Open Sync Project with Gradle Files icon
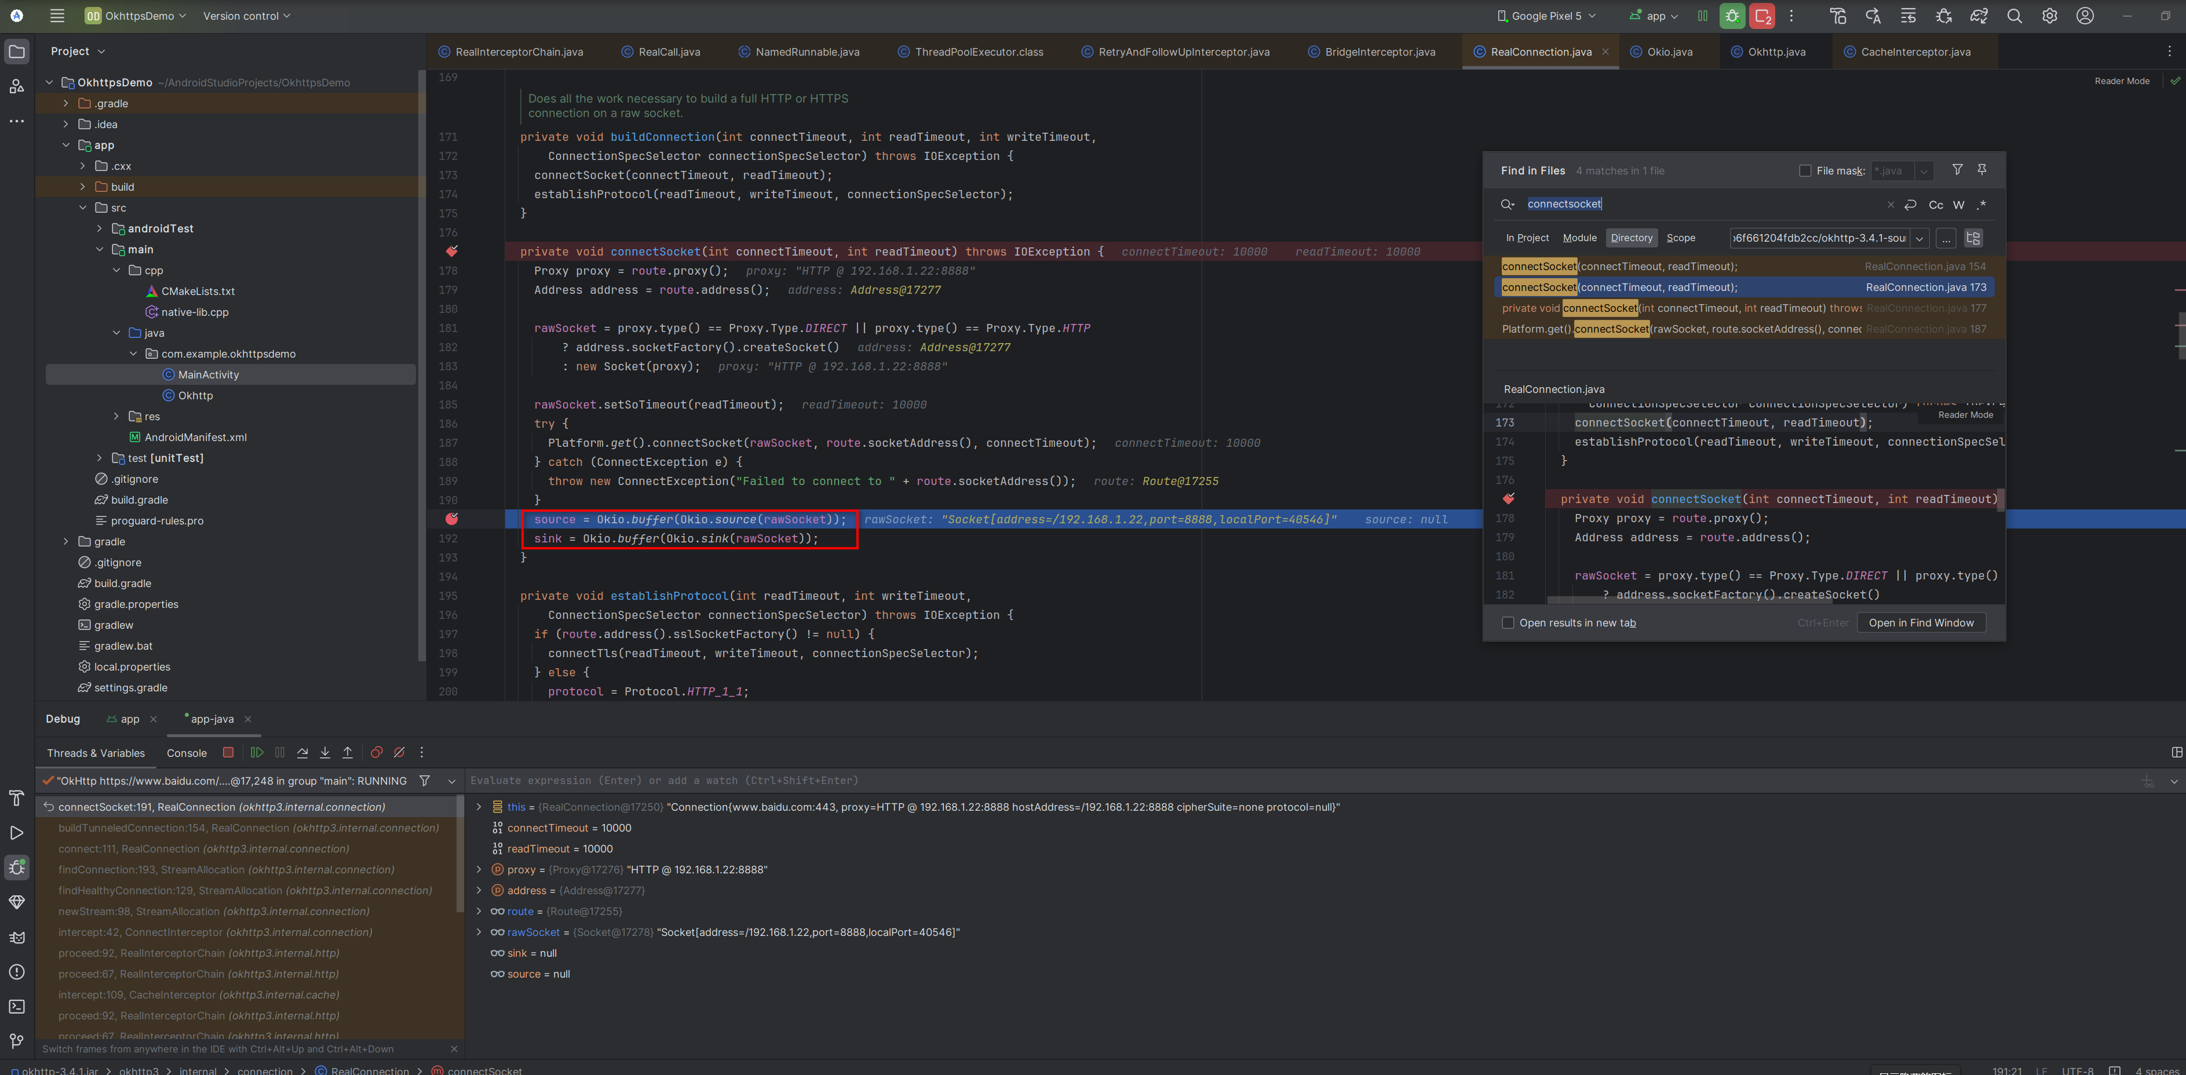This screenshot has width=2186, height=1075. tap(1979, 16)
